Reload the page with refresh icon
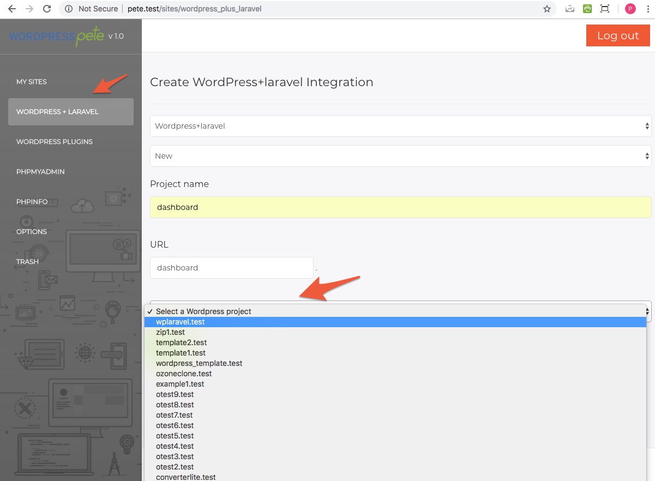Image resolution: width=655 pixels, height=481 pixels. (47, 9)
